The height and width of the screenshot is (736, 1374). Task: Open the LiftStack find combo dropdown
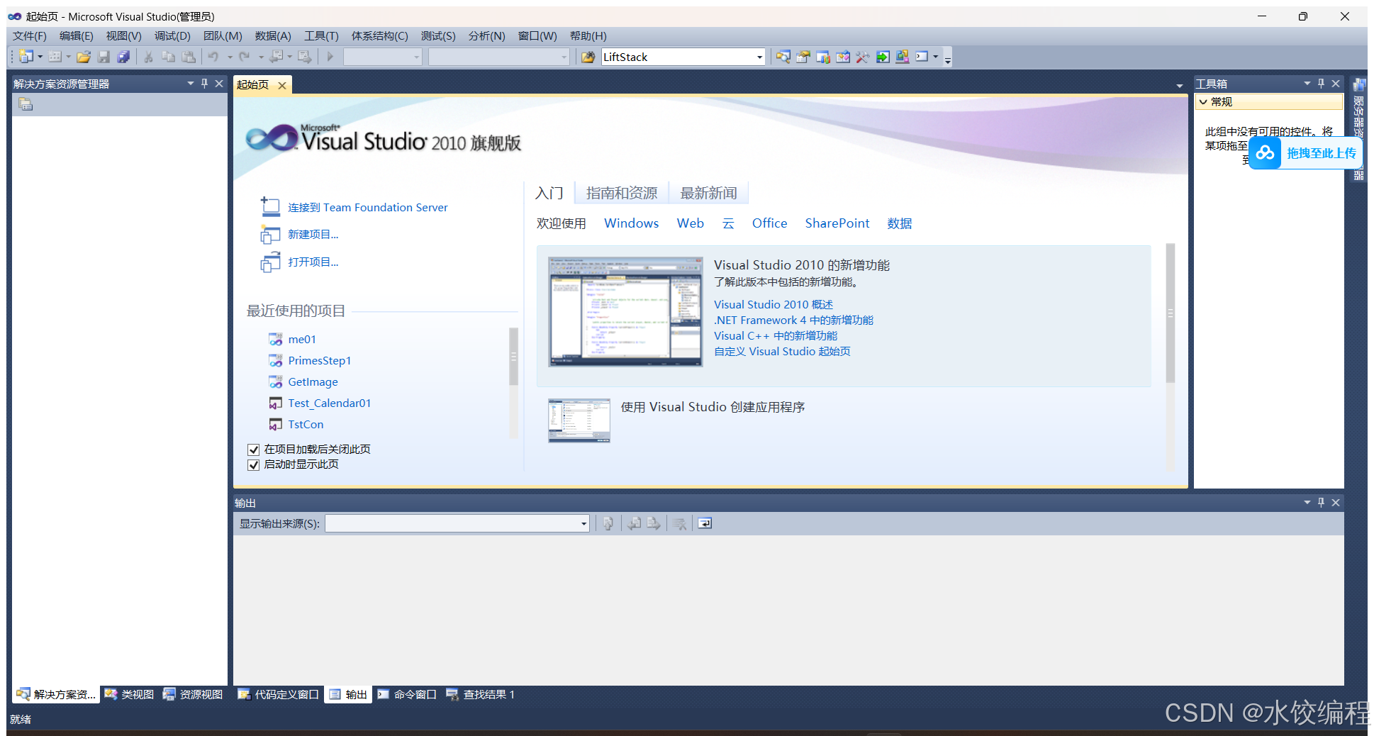point(759,57)
